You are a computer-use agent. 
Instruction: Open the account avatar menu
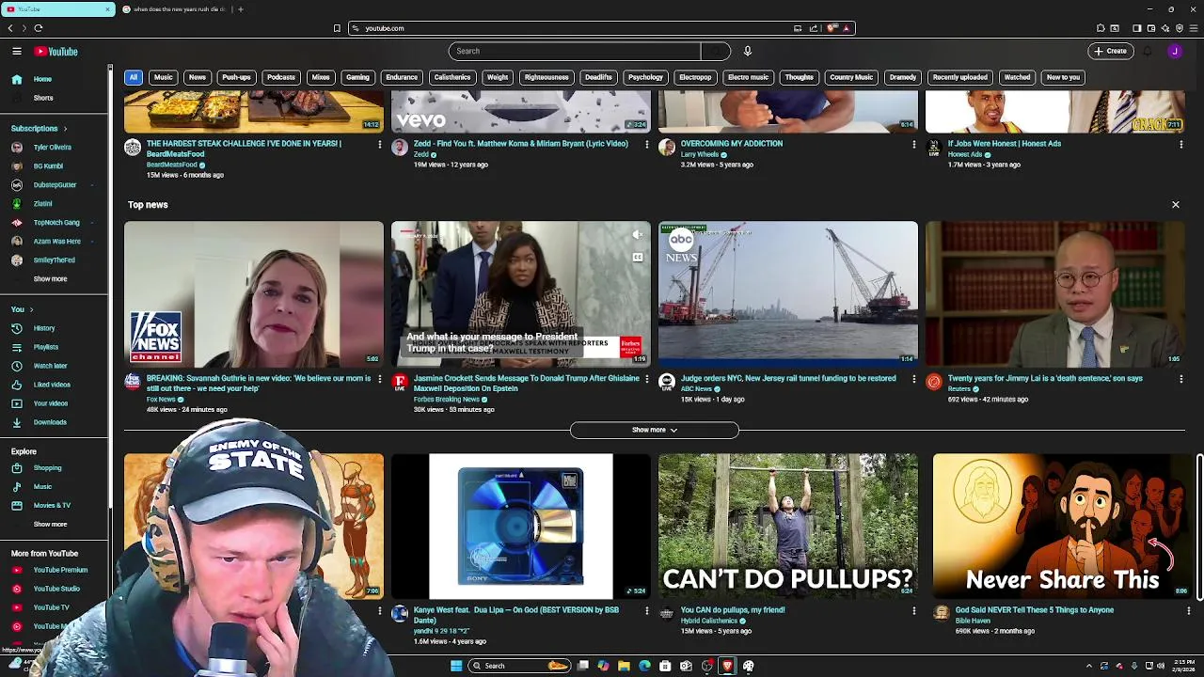1175,51
